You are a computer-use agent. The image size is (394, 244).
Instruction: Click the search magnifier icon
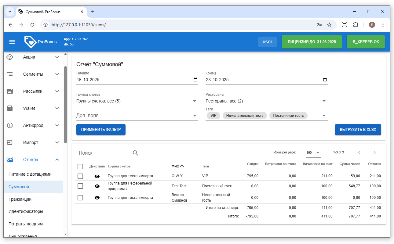(136, 153)
